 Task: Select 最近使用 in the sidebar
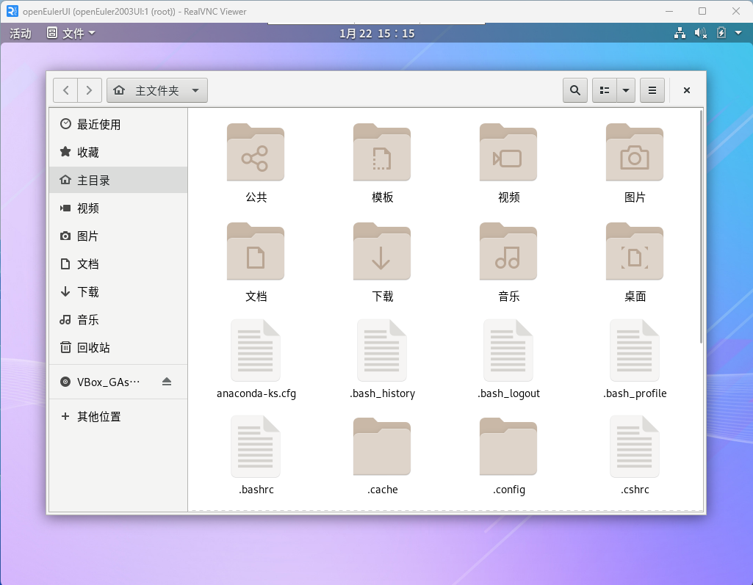[118, 124]
